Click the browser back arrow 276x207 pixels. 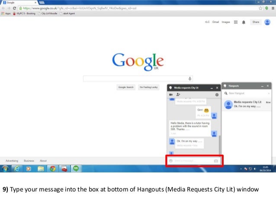pos(3,8)
